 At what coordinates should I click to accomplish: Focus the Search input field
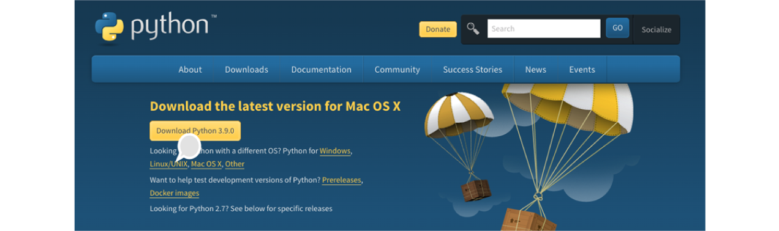point(544,29)
